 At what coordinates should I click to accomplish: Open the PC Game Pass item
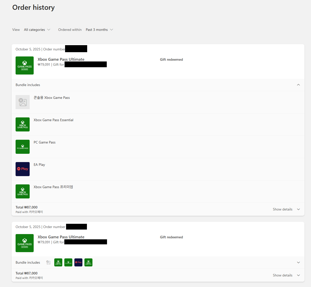45,142
